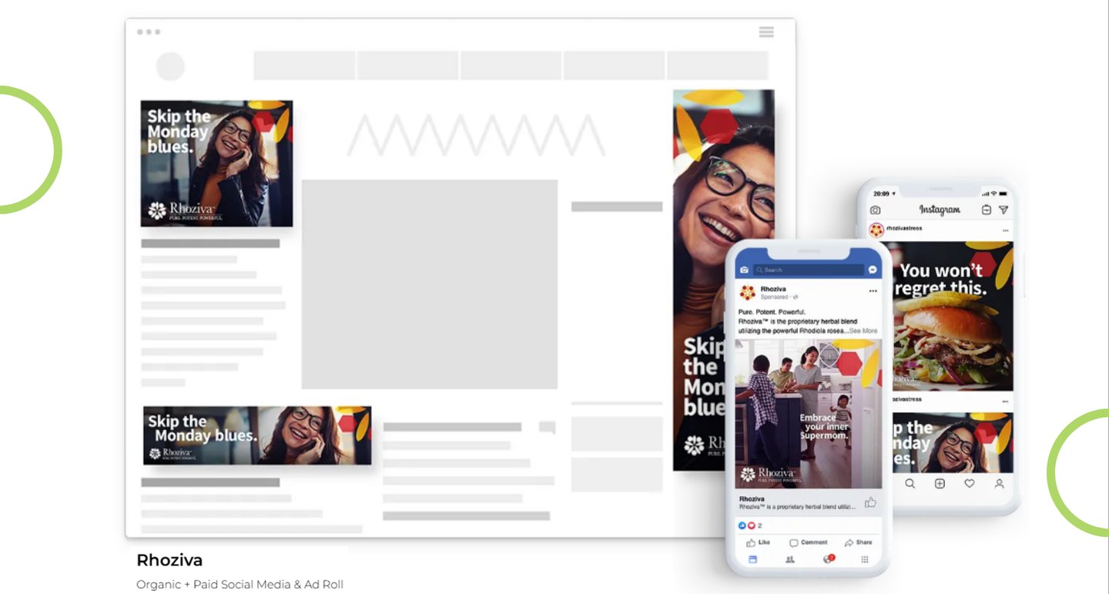Open Facebook Friends tab

tap(790, 559)
